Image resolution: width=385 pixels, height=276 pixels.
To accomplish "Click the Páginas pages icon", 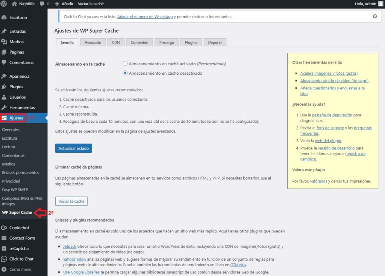I will click(x=4, y=52).
